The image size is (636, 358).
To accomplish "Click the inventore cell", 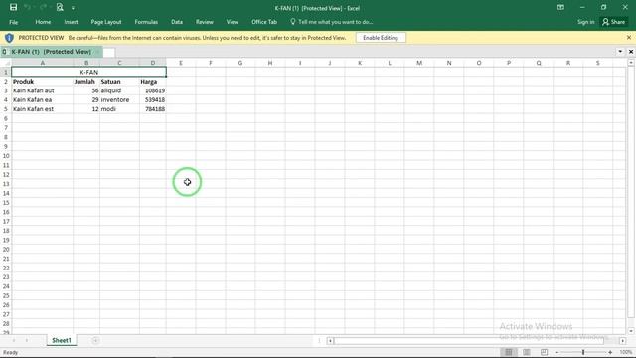I will tap(119, 99).
